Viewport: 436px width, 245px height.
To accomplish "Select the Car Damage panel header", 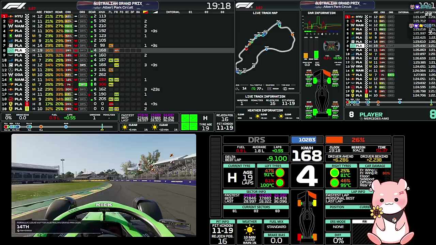I will tap(375, 166).
